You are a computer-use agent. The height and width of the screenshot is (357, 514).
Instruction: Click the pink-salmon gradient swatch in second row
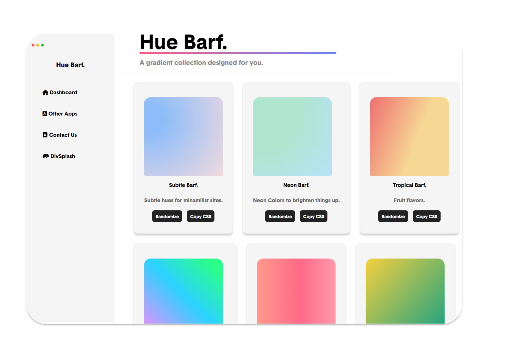click(296, 291)
